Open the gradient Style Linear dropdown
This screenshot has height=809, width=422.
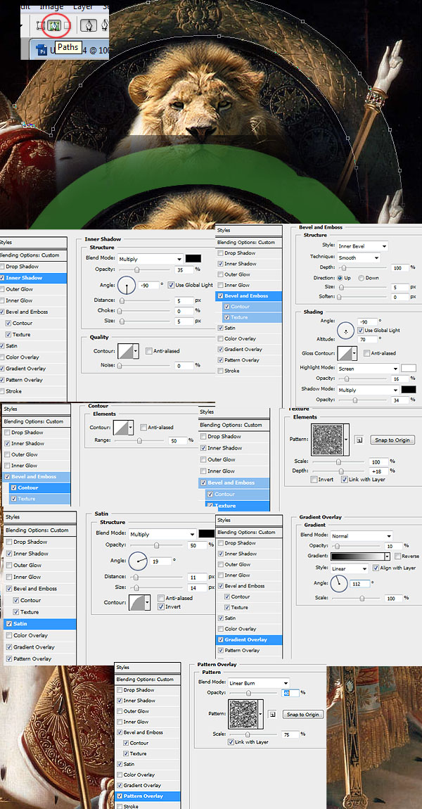tap(350, 568)
